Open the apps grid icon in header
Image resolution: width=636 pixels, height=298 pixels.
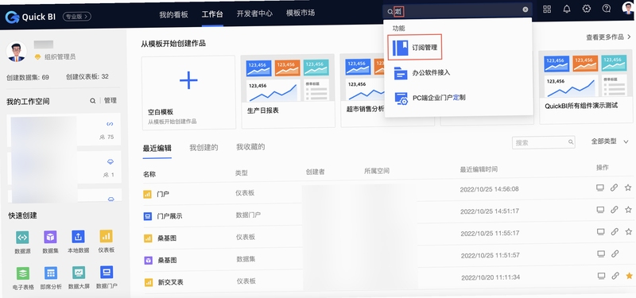pos(547,9)
